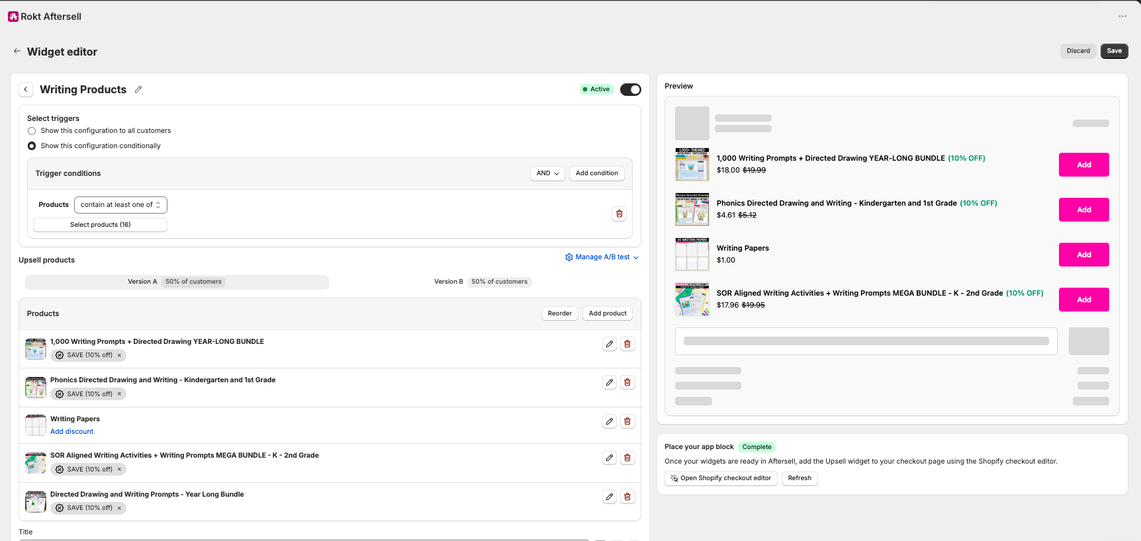Viewport: 1141px width, 541px height.
Task: Delete the Writing Papers product
Action: pyautogui.click(x=627, y=421)
